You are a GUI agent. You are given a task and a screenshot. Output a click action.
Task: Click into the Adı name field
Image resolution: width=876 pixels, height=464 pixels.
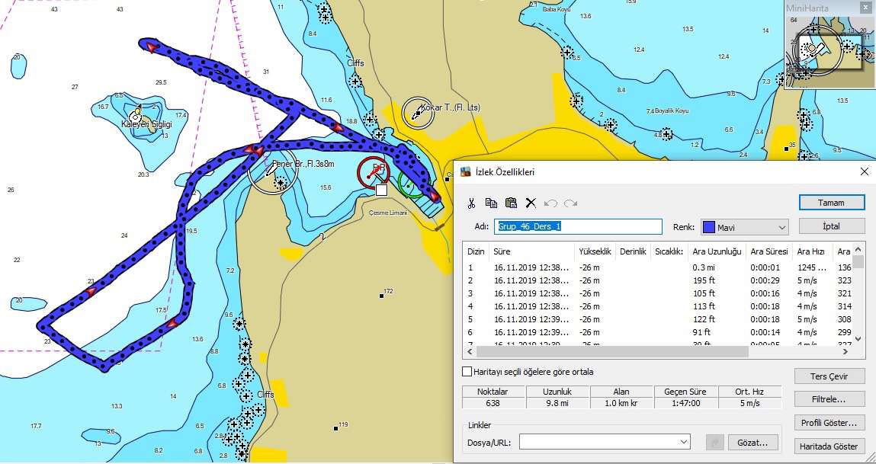578,227
